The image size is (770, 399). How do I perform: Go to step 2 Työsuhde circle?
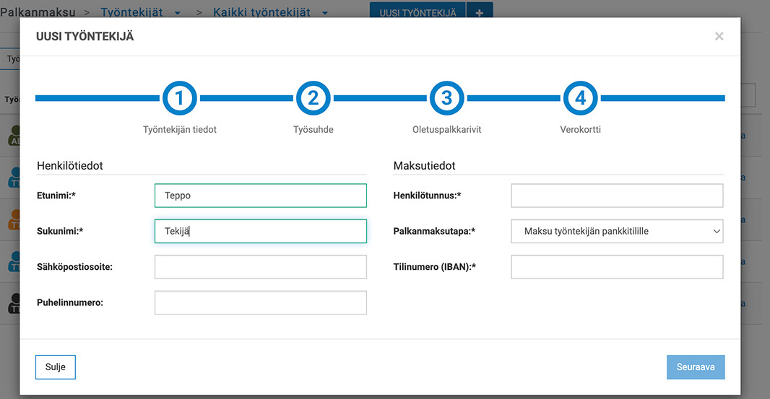point(313,98)
